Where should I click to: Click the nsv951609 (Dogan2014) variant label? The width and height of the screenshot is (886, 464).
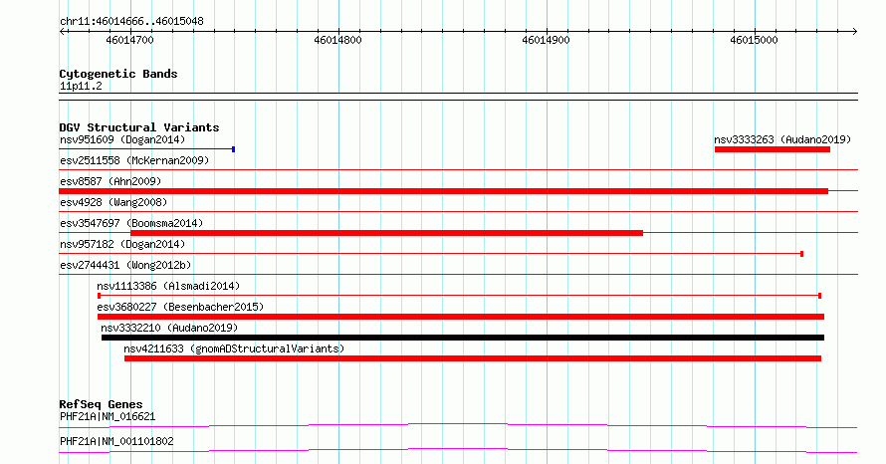point(122,139)
